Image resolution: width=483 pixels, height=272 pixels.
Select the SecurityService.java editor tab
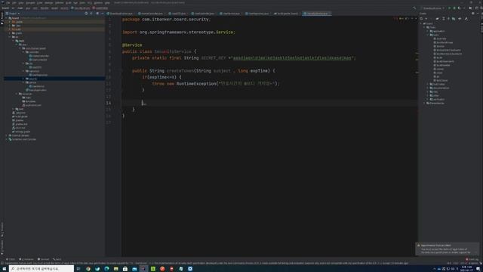pyautogui.click(x=317, y=14)
